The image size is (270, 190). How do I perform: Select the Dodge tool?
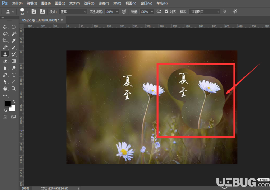click(x=14, y=68)
